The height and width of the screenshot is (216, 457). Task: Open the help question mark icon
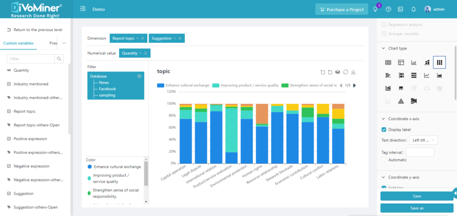pos(388,9)
